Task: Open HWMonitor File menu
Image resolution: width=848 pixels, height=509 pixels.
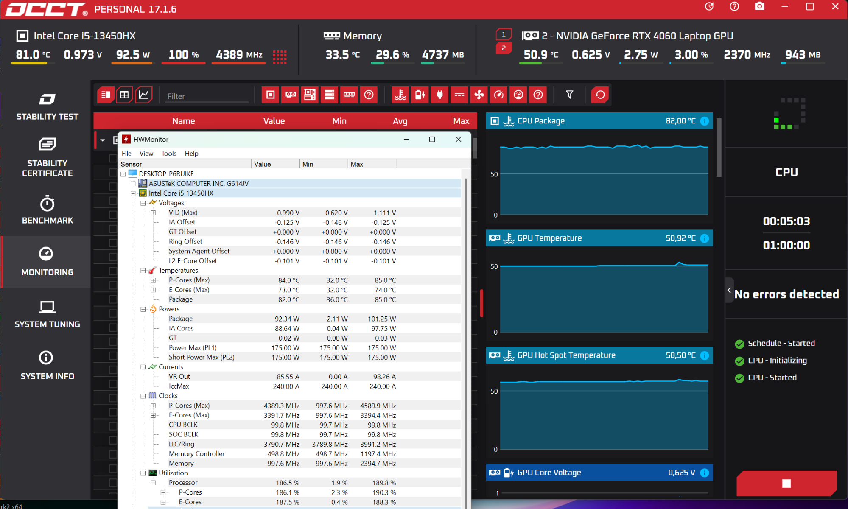Action: point(126,154)
